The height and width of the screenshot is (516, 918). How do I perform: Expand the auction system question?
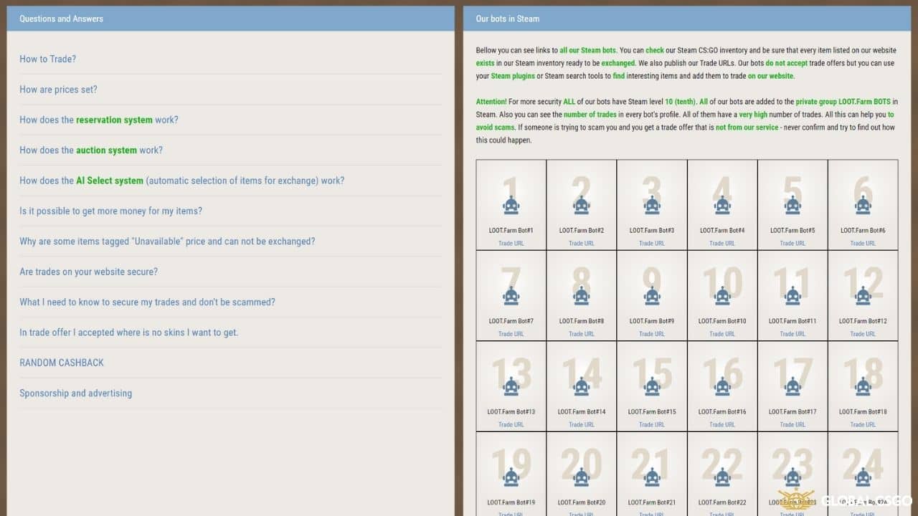tap(91, 150)
